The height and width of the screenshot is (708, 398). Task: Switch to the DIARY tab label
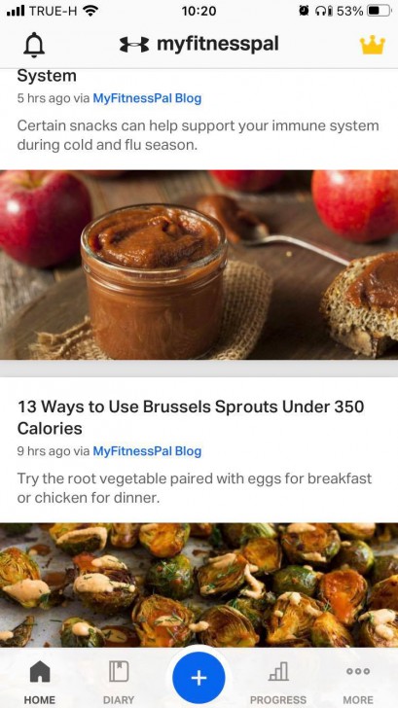119,700
